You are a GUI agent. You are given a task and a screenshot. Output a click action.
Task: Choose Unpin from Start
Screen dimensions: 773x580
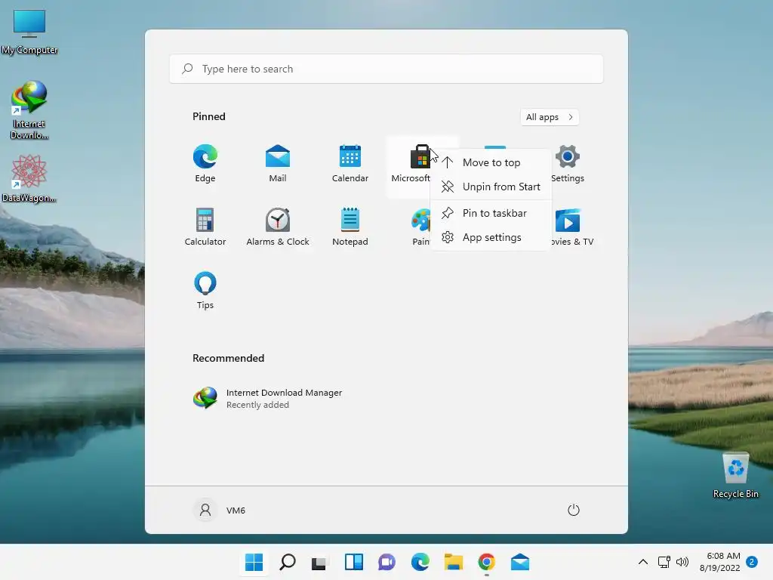491,187
